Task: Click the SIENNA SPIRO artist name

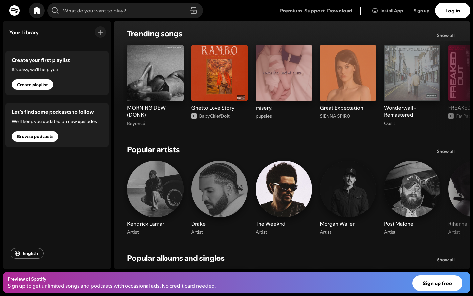Action: 335,116
